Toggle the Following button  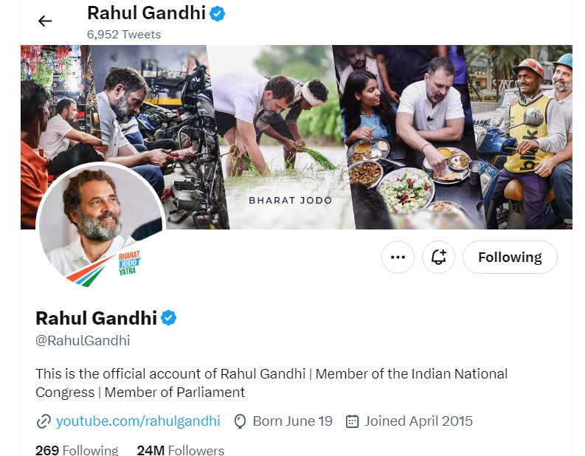pyautogui.click(x=509, y=258)
